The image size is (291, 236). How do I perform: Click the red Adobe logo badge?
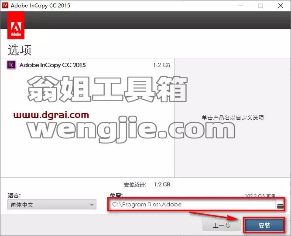coord(16,25)
